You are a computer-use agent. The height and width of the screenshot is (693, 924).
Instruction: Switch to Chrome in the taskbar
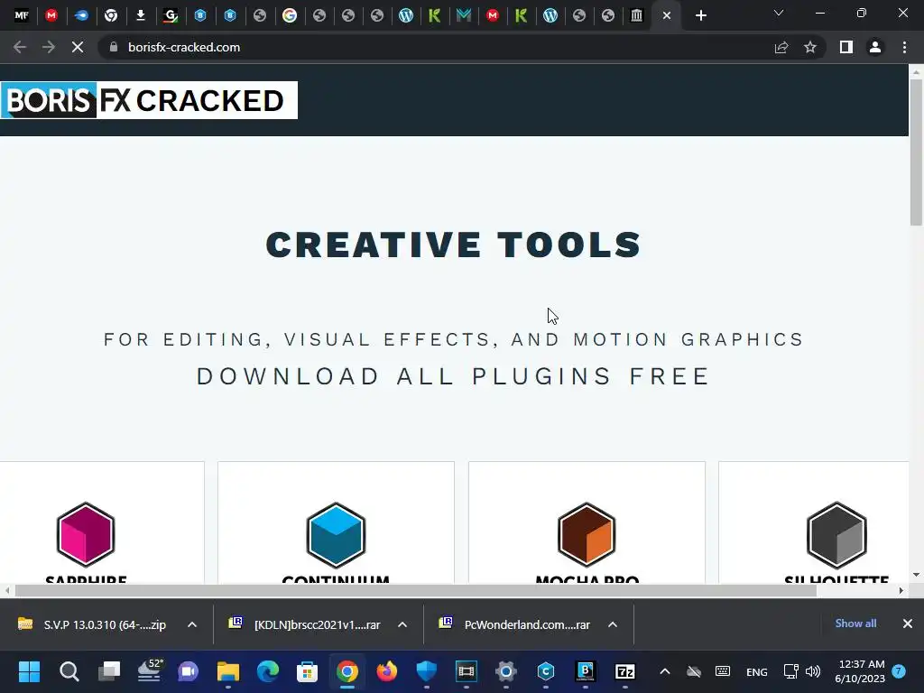(x=347, y=671)
